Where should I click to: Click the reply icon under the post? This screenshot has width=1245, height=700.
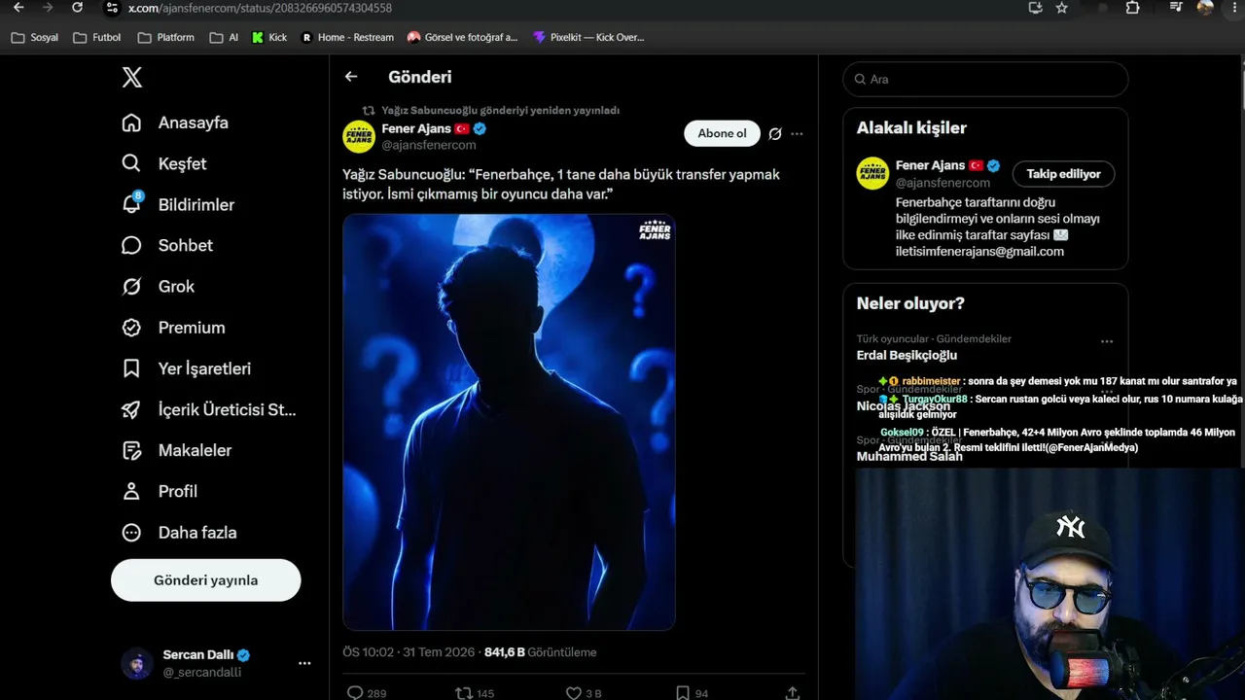[355, 693]
